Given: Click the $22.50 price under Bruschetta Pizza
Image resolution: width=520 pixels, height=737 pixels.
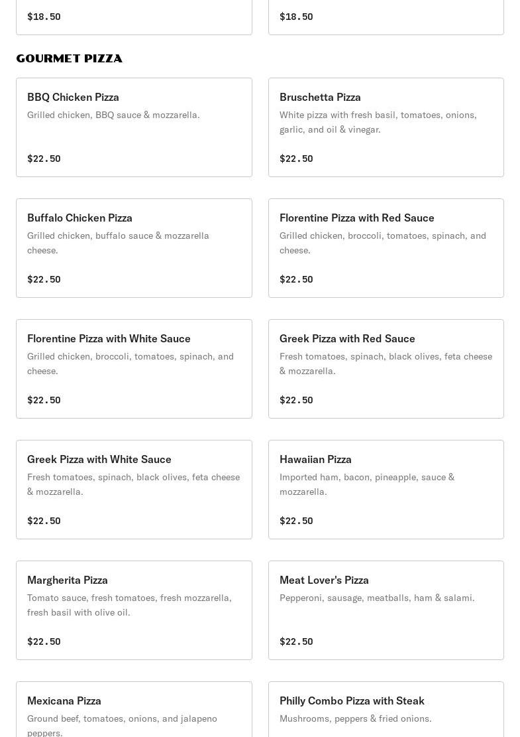Looking at the screenshot, I should (x=296, y=159).
